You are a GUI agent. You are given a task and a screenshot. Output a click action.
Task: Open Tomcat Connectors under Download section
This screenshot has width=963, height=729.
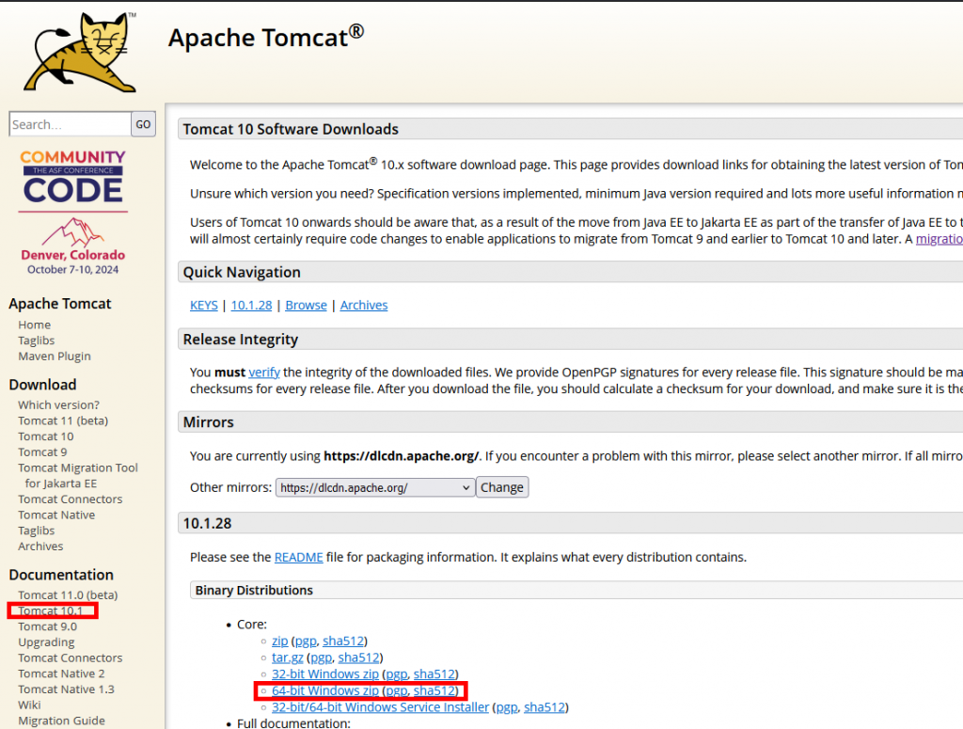pos(70,499)
